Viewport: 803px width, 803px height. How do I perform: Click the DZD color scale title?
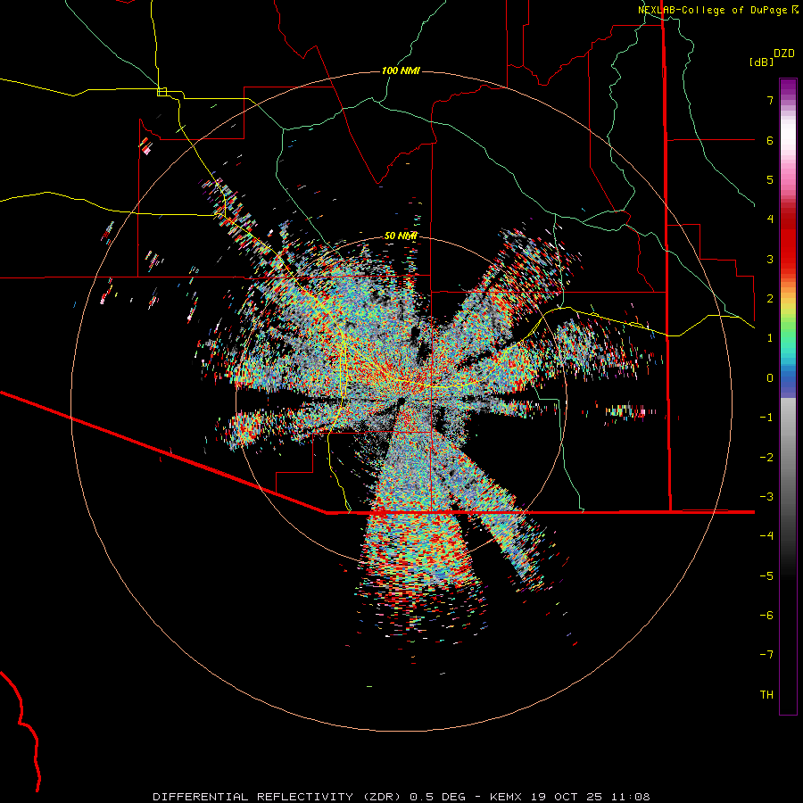(x=784, y=53)
